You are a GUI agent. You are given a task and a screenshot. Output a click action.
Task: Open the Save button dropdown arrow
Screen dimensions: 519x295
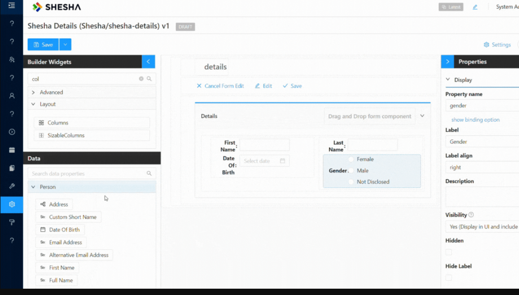65,44
